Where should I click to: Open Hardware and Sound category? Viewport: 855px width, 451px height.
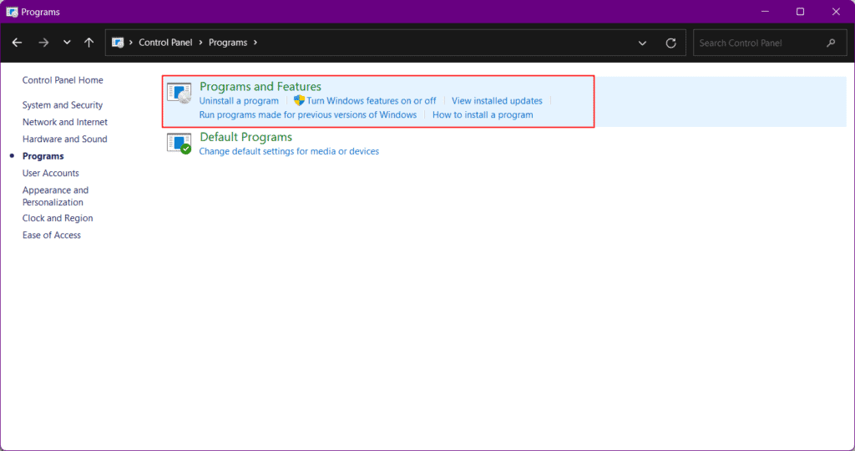pos(64,139)
